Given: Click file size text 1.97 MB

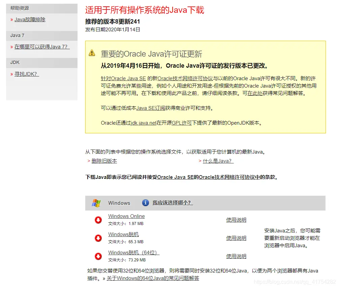Looking at the screenshot, I should [136, 224].
